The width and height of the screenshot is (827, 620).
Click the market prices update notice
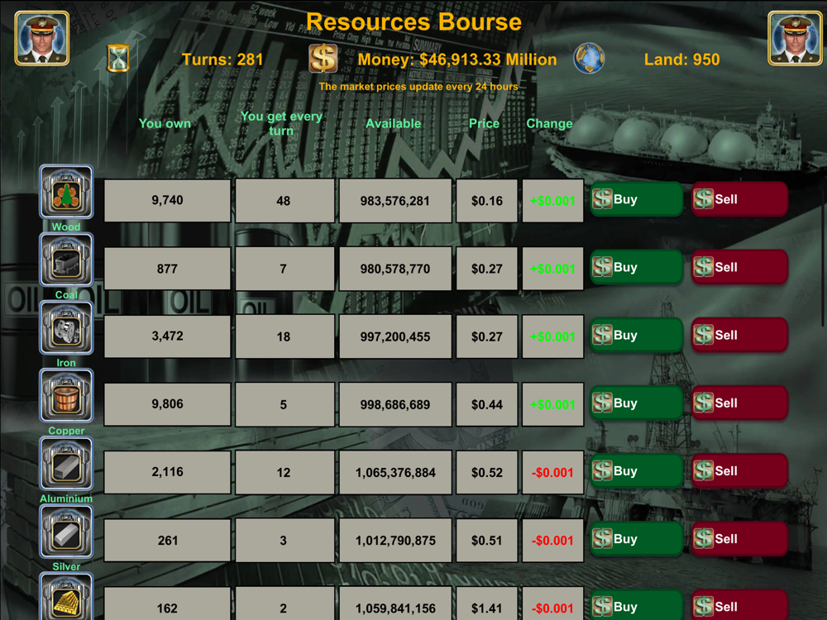[418, 87]
